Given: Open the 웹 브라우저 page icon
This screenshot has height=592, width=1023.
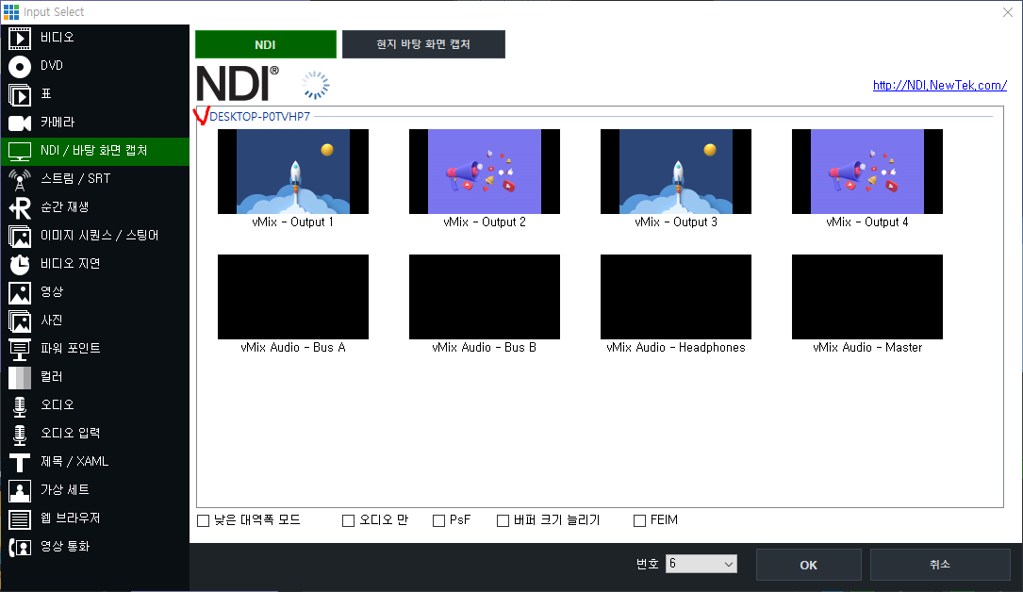Looking at the screenshot, I should point(20,519).
